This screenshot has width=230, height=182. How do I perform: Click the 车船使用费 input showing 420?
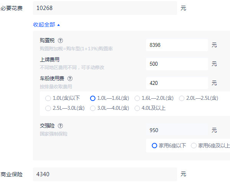pyautogui.click(x=177, y=83)
